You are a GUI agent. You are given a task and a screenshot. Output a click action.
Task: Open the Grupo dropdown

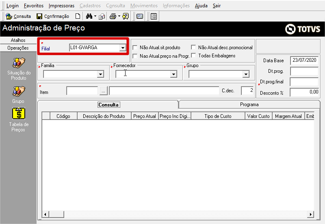coord(246,74)
